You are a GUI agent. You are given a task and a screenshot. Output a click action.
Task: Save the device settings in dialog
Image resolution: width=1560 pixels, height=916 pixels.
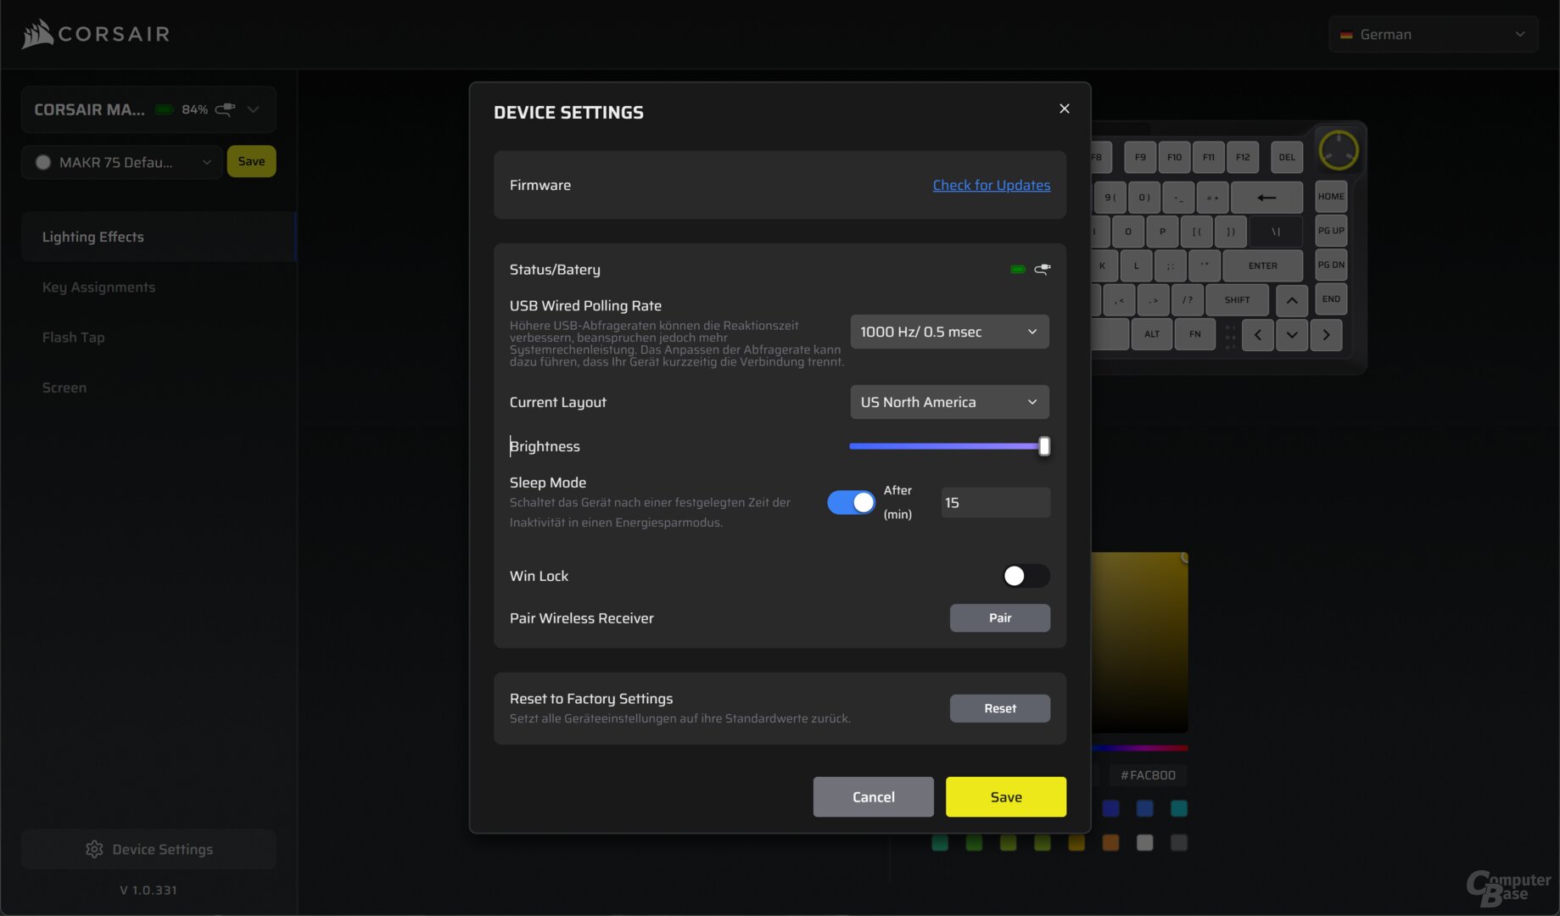click(1006, 797)
